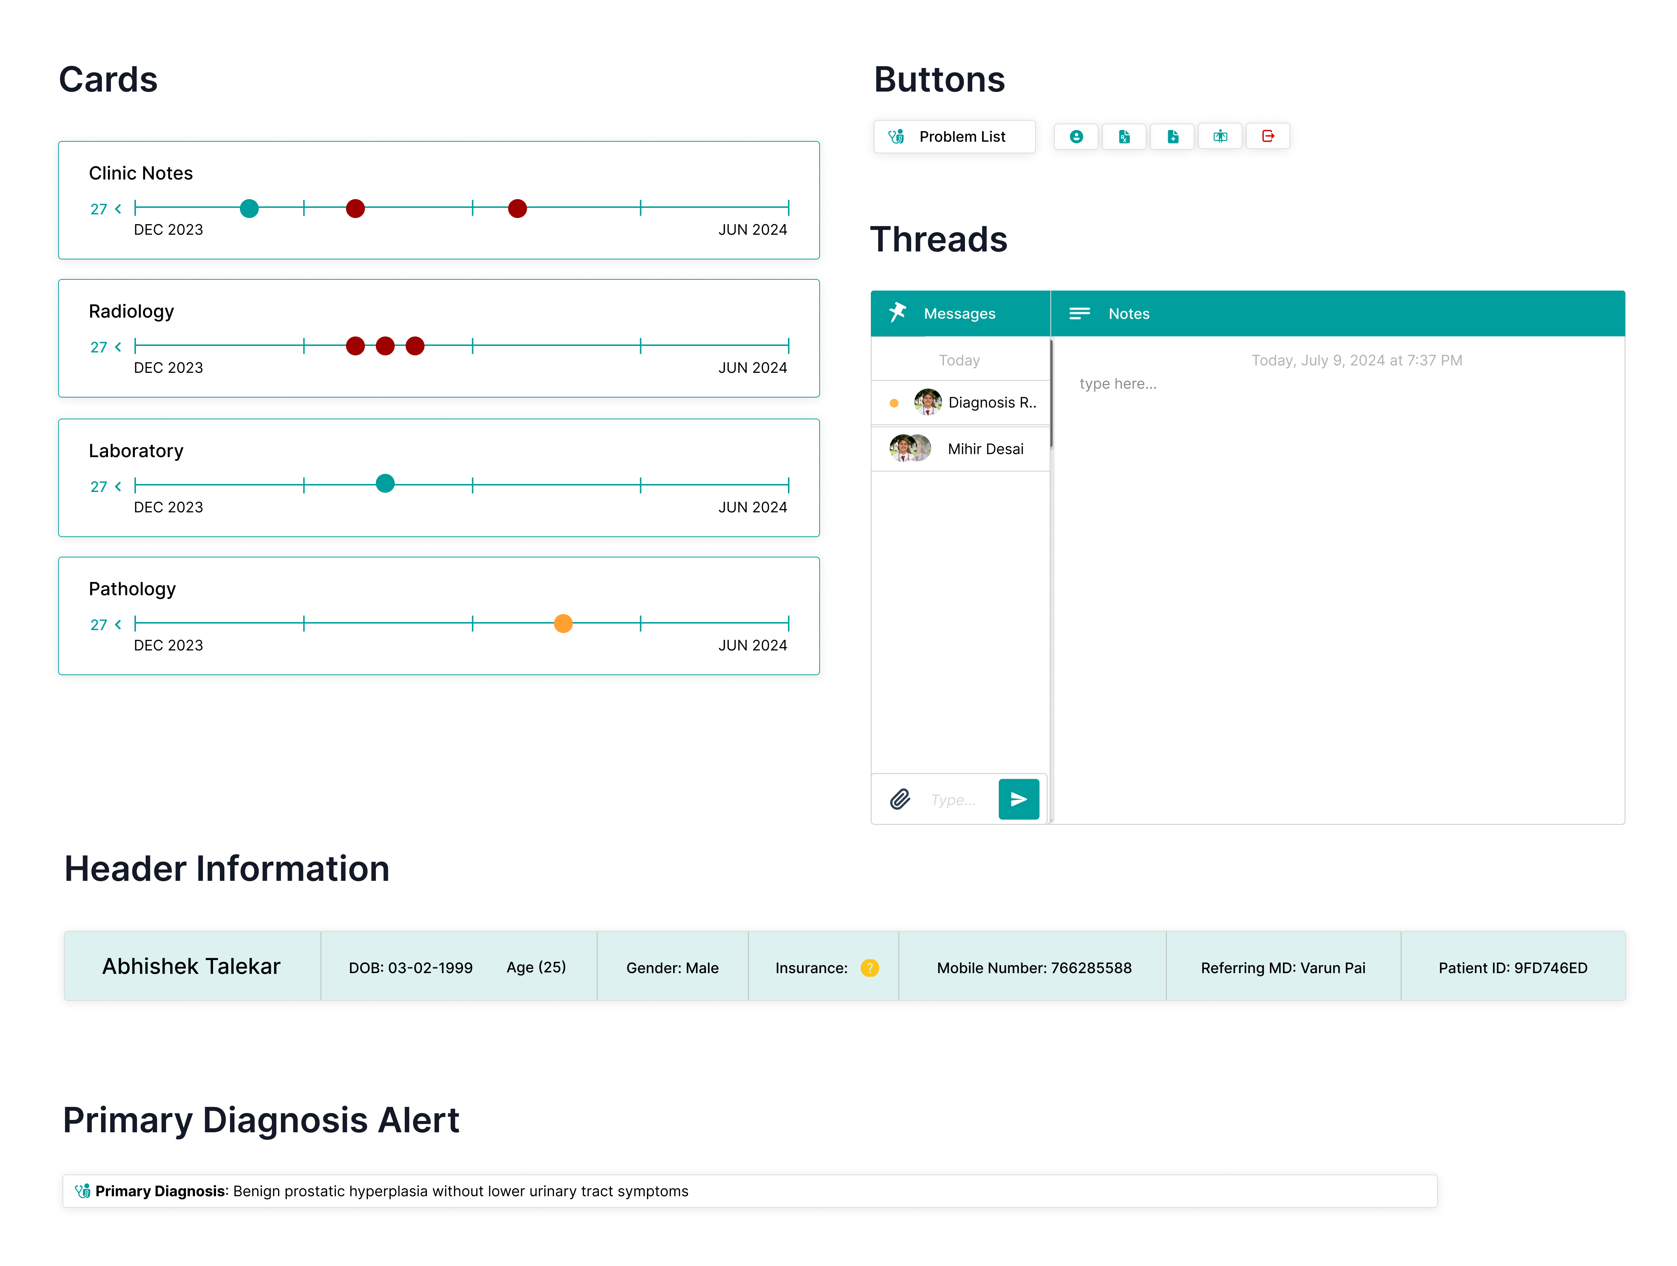Open the Problem List button

(x=954, y=137)
